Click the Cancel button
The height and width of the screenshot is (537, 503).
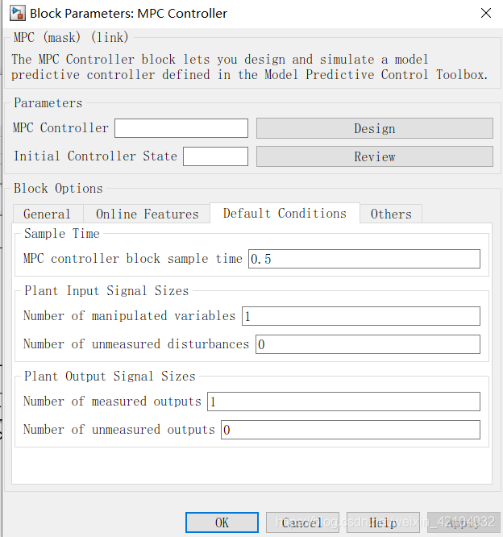pos(302,522)
